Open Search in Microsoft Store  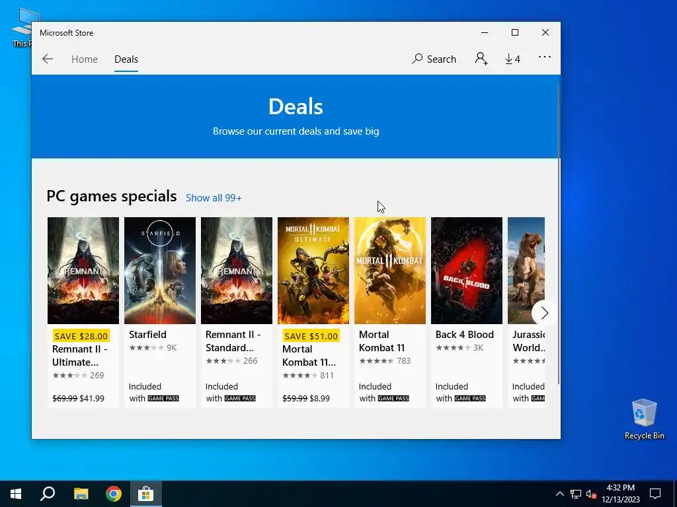434,59
